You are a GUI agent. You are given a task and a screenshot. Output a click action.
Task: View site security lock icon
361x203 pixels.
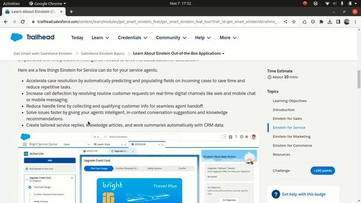click(33, 21)
